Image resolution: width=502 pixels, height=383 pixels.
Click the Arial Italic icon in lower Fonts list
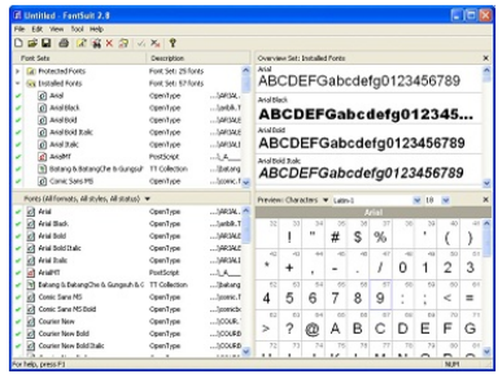31,260
